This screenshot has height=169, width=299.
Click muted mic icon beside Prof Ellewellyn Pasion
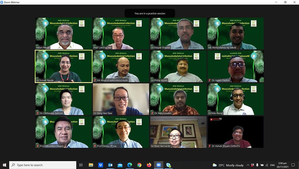[x=38, y=146]
